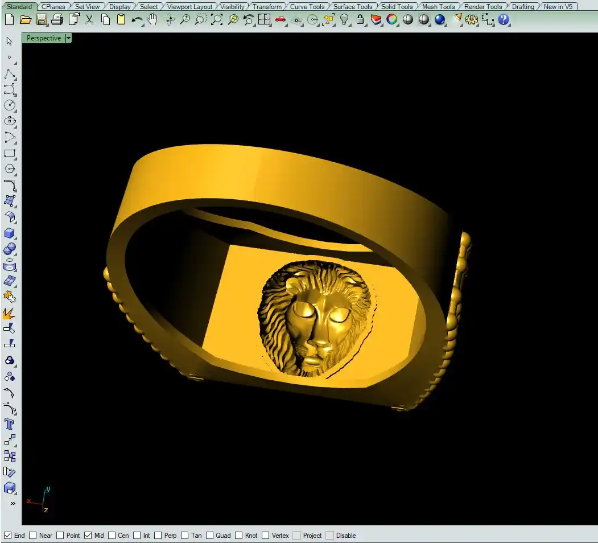Click the lock objects padlock icon
This screenshot has height=543, width=598.
point(360,20)
